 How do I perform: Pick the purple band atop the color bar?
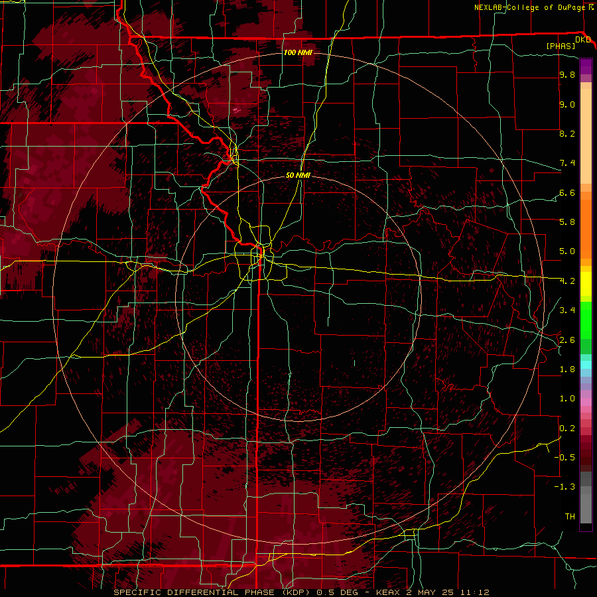click(x=586, y=66)
